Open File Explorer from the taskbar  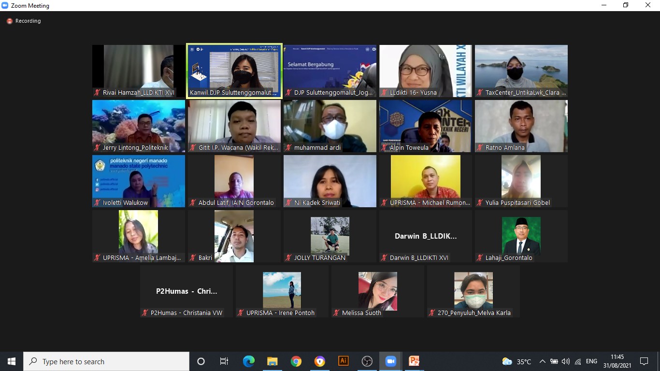(273, 361)
